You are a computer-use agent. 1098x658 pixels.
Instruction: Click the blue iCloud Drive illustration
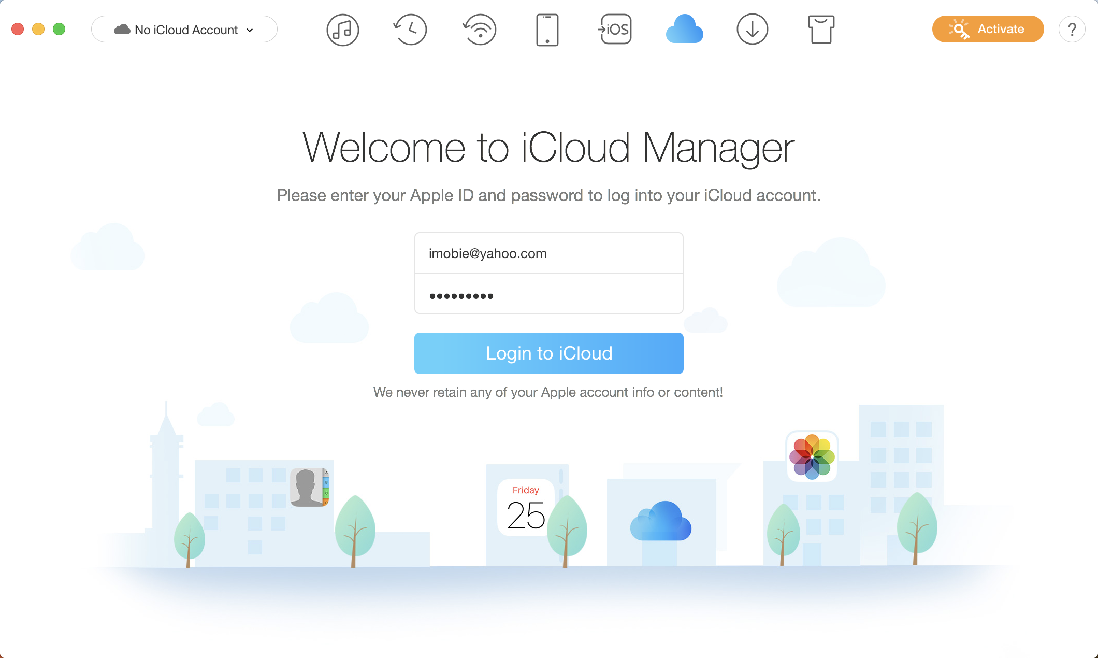coord(660,522)
